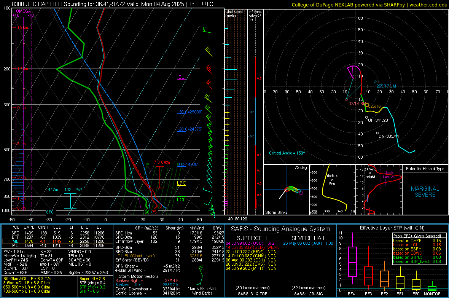
Task: Click the SUPERCELL column heading
Action: (253, 238)
